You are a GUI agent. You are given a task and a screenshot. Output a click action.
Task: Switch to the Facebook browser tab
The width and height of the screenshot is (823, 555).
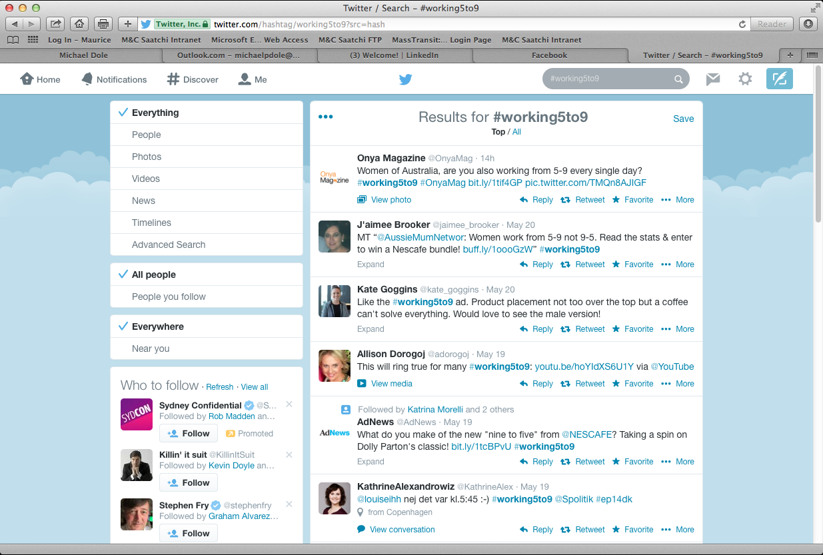(549, 55)
